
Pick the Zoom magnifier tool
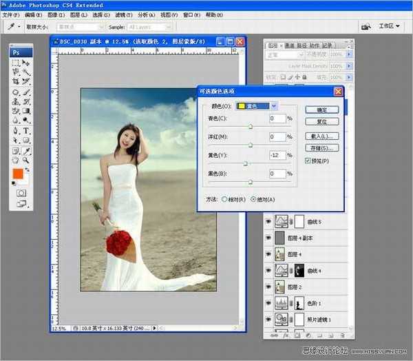point(26,160)
